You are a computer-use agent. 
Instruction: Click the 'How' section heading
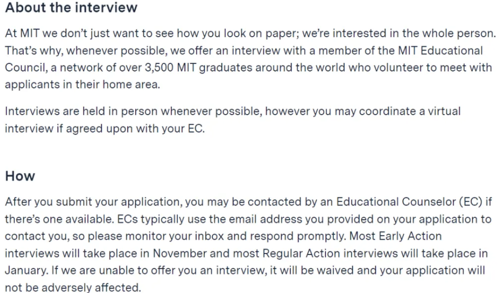[20, 176]
